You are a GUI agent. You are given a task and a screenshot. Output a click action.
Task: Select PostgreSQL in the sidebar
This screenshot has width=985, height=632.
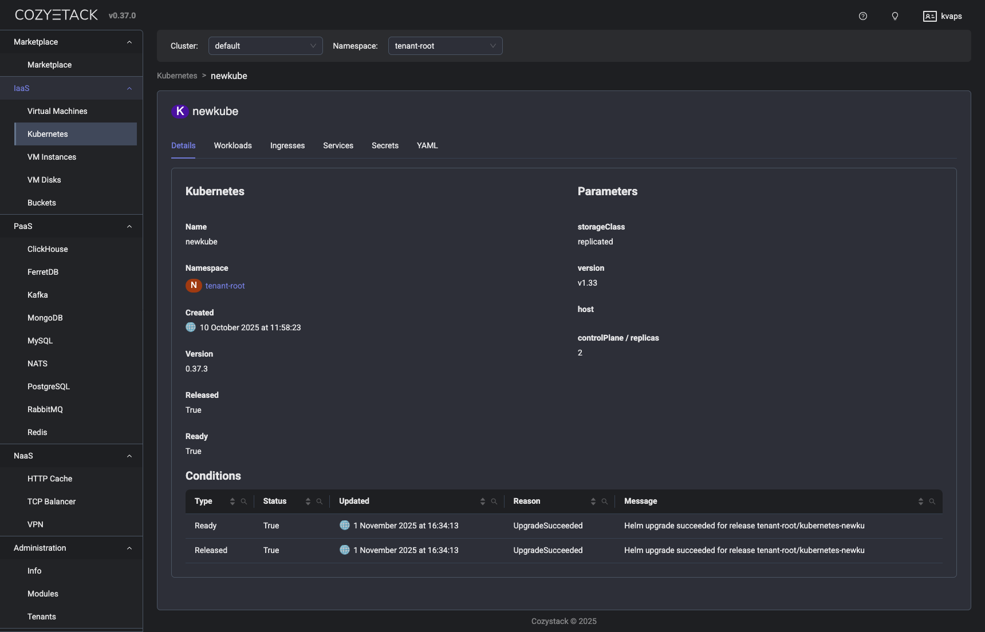point(49,386)
